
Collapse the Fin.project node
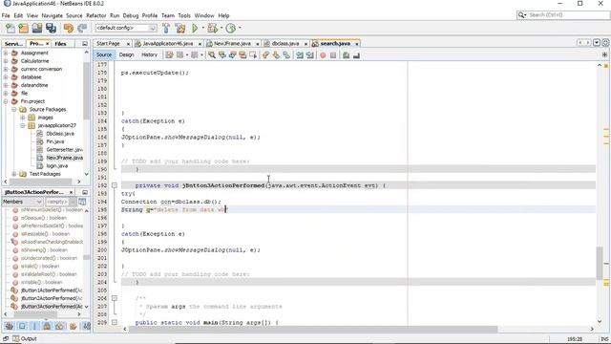(6, 101)
